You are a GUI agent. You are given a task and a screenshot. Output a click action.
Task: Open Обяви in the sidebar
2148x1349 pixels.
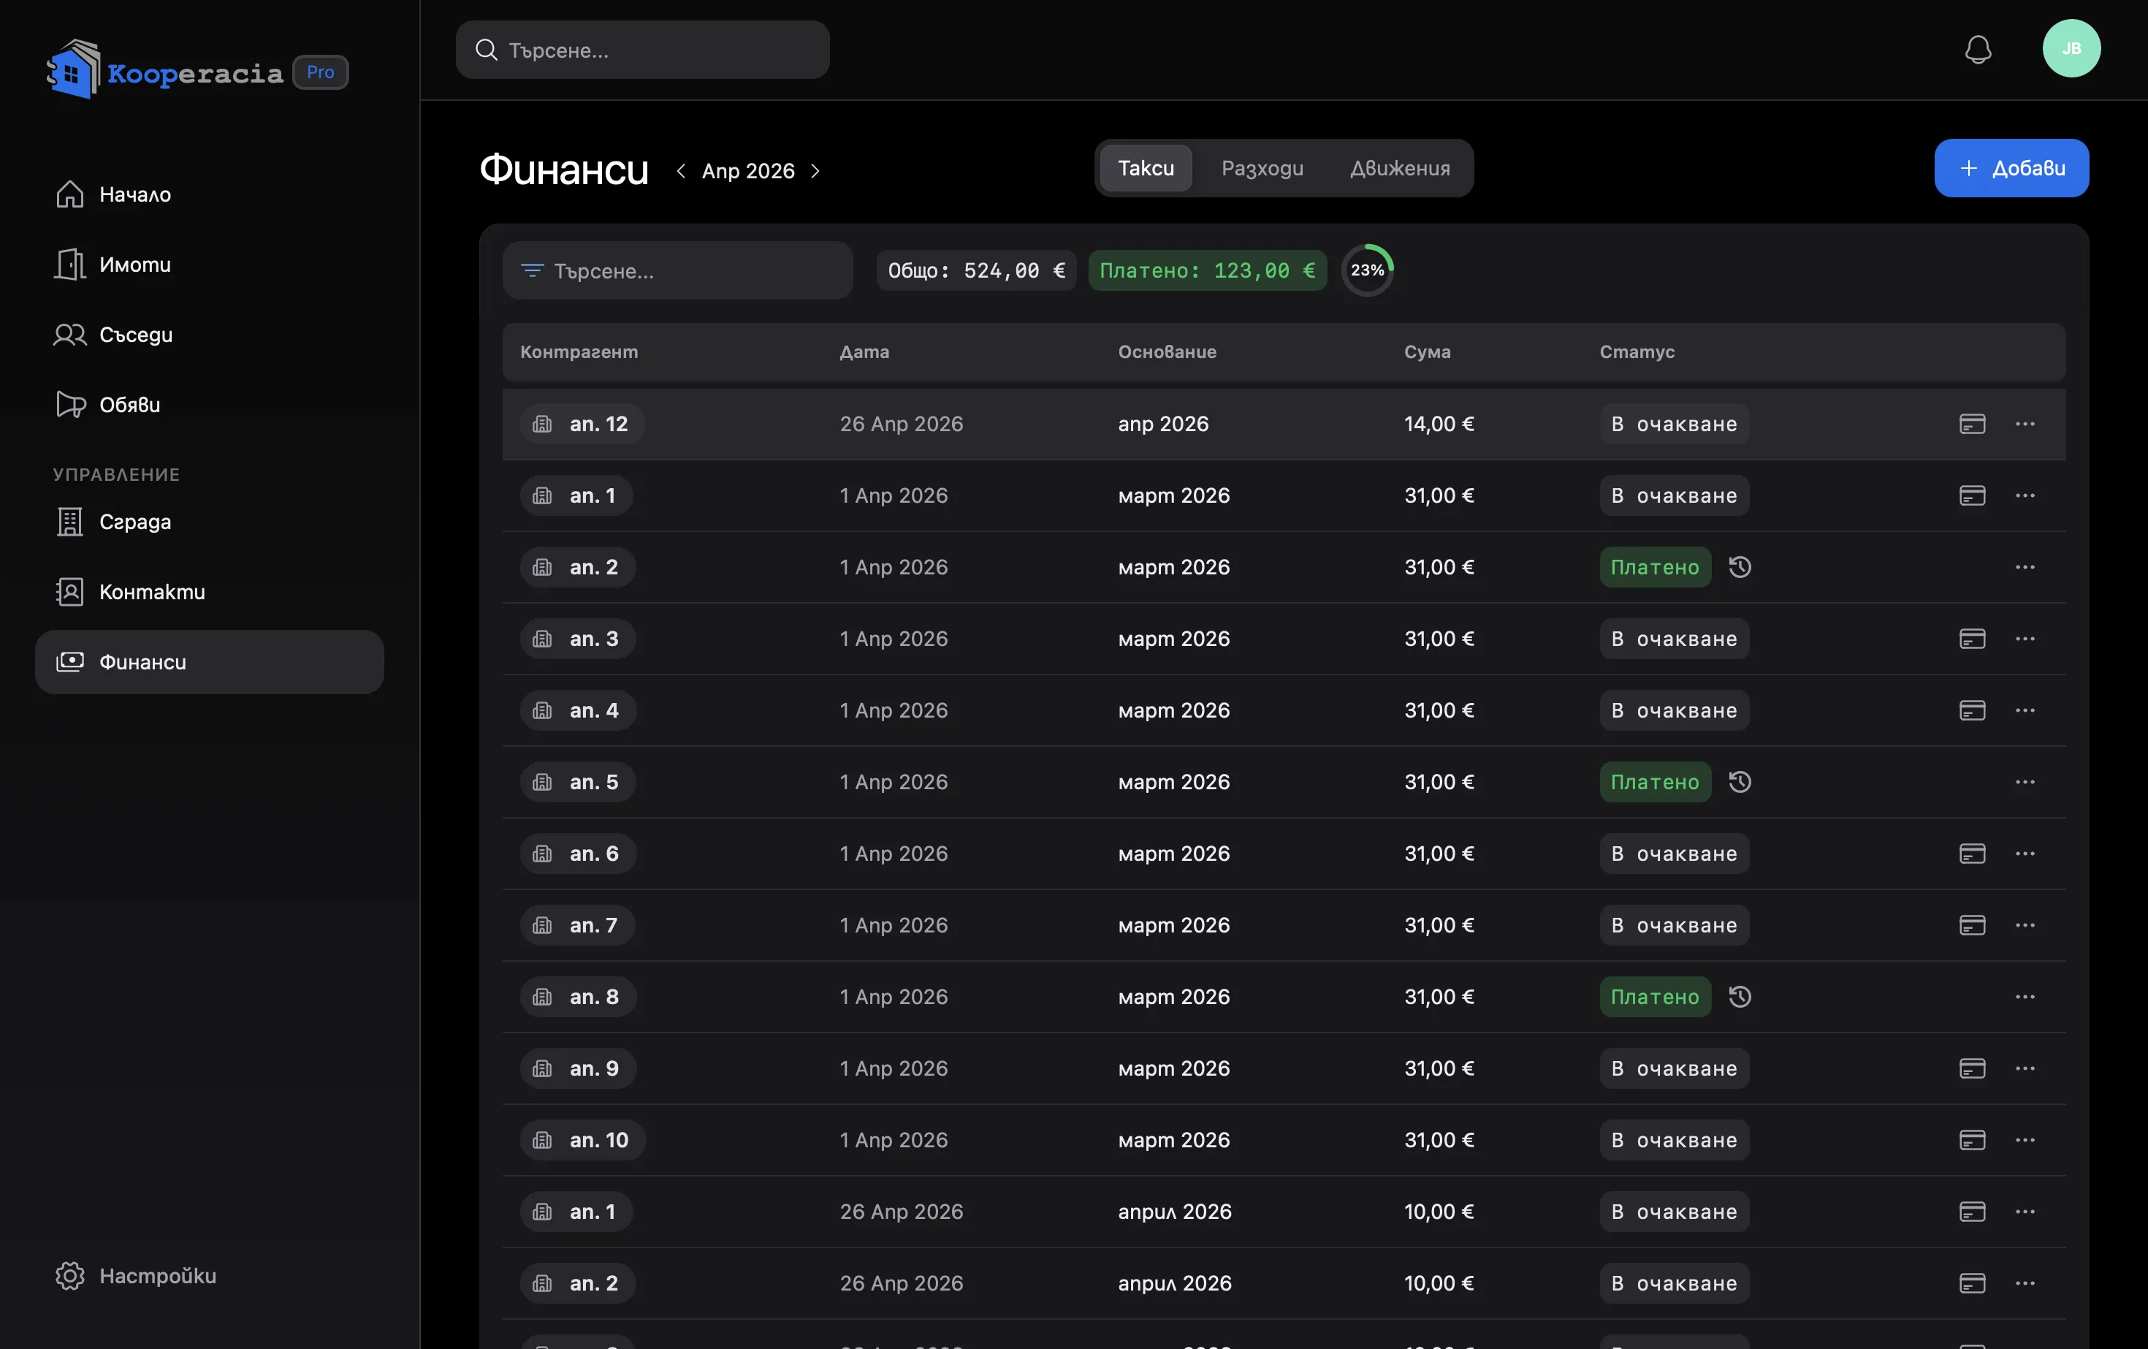[210, 404]
